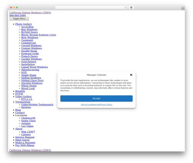Open Video/Written Testimonials link
The image size is (193, 163).
pos(37,105)
